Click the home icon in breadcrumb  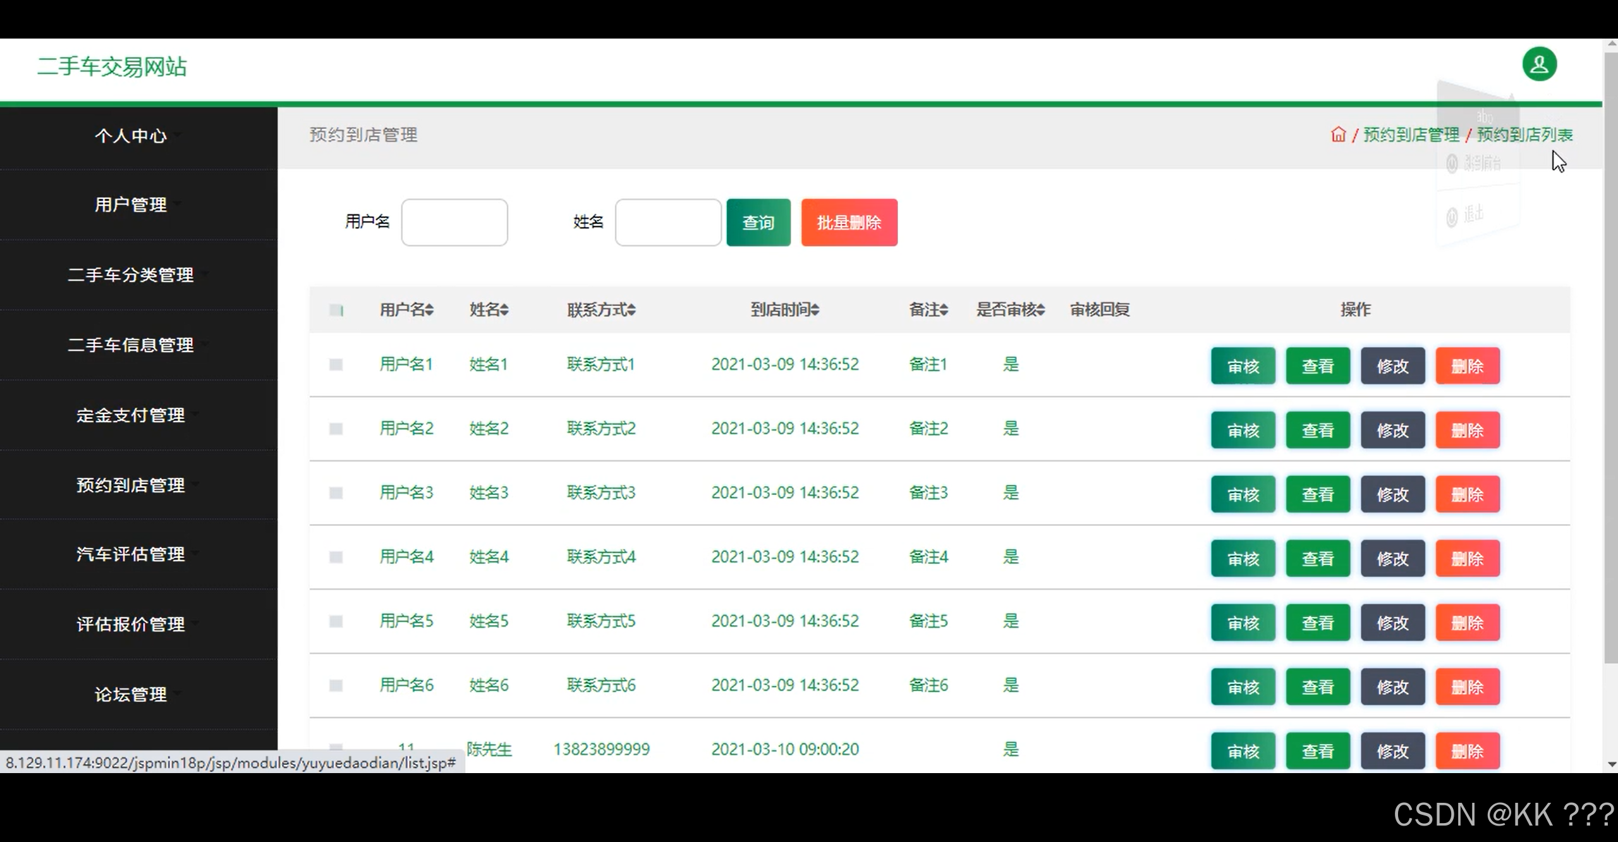tap(1338, 135)
